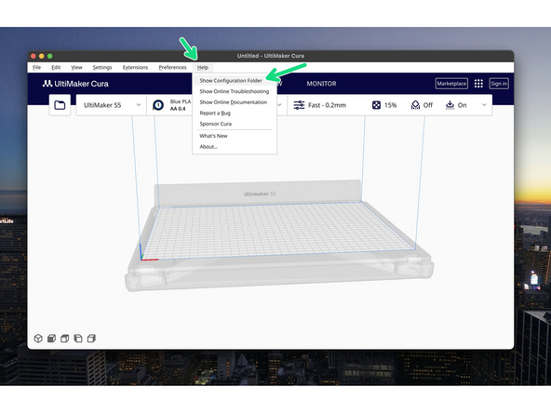Screen dimensions: 551x413
Task: Expand the material configuration chevron
Action: coord(280,105)
